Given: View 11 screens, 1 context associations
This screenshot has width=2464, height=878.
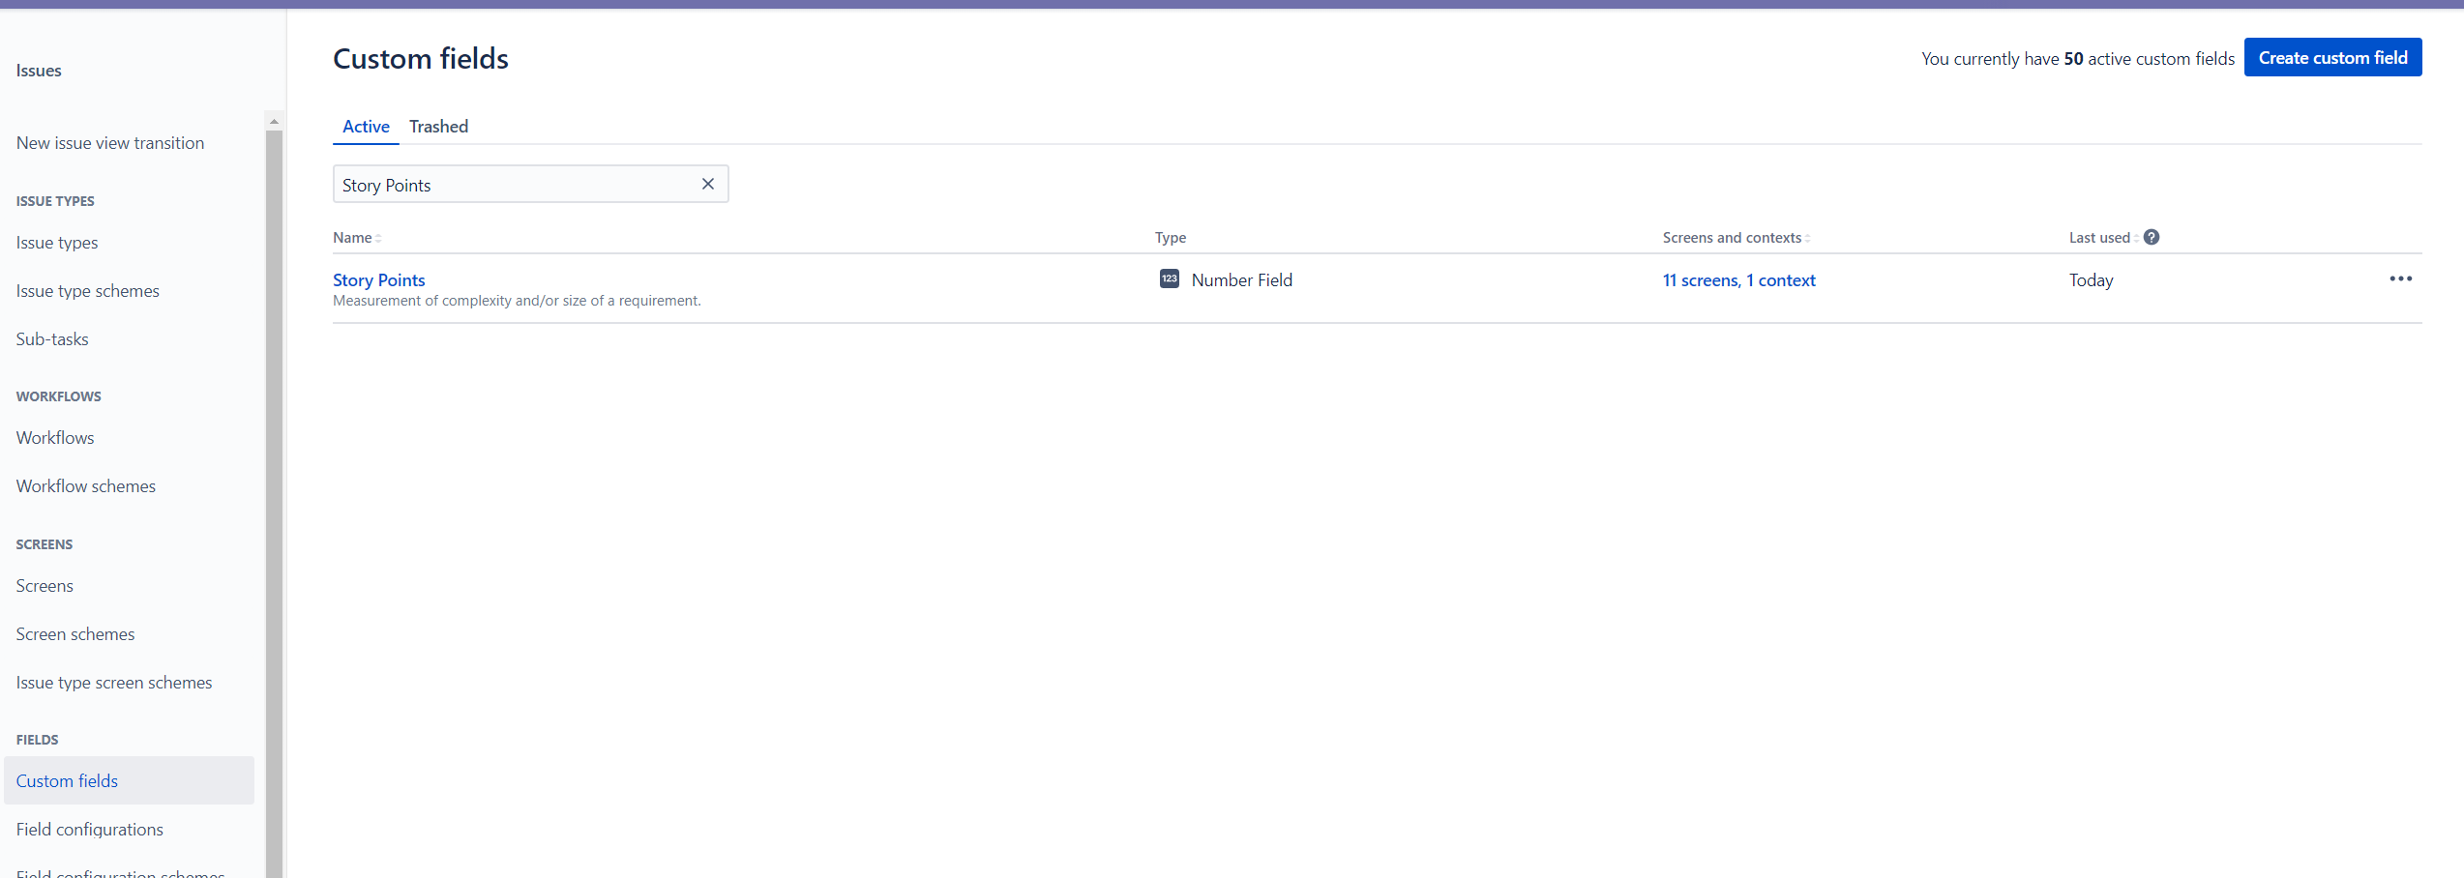Looking at the screenshot, I should coord(1738,279).
